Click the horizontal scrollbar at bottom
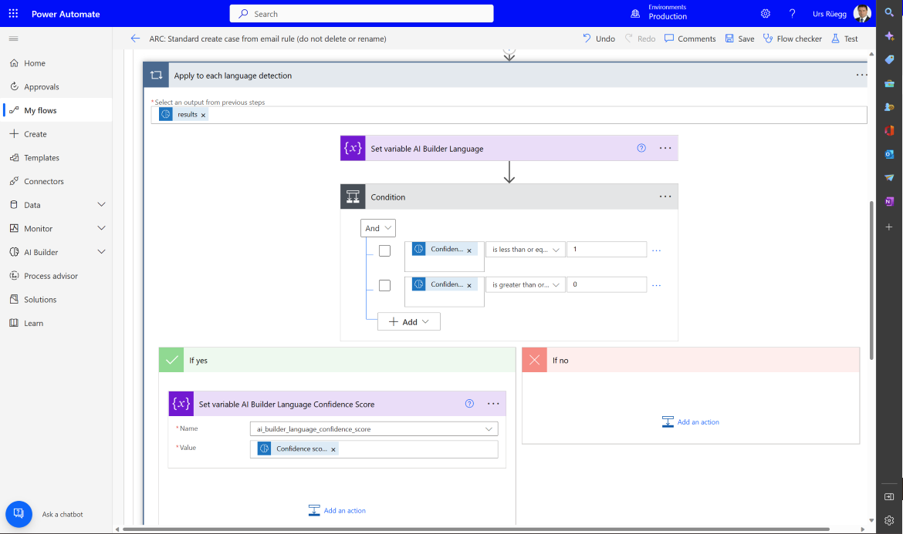The width and height of the screenshot is (903, 534). 475,529
